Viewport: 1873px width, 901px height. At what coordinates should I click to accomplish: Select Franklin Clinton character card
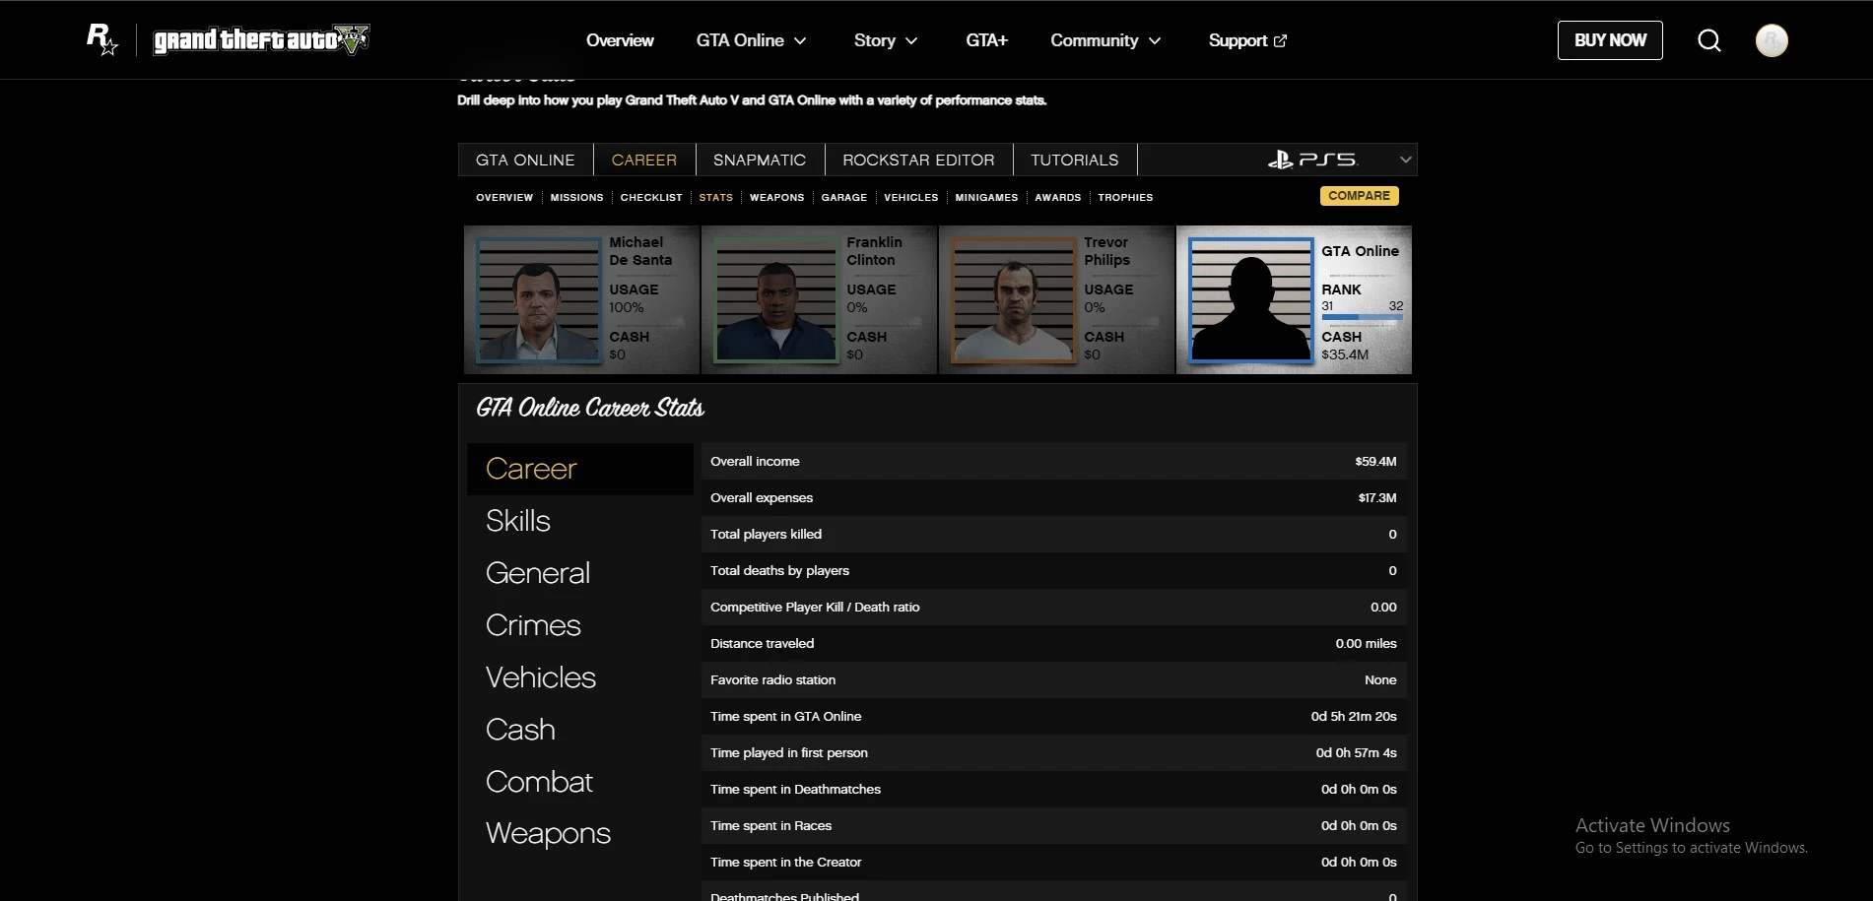(819, 300)
